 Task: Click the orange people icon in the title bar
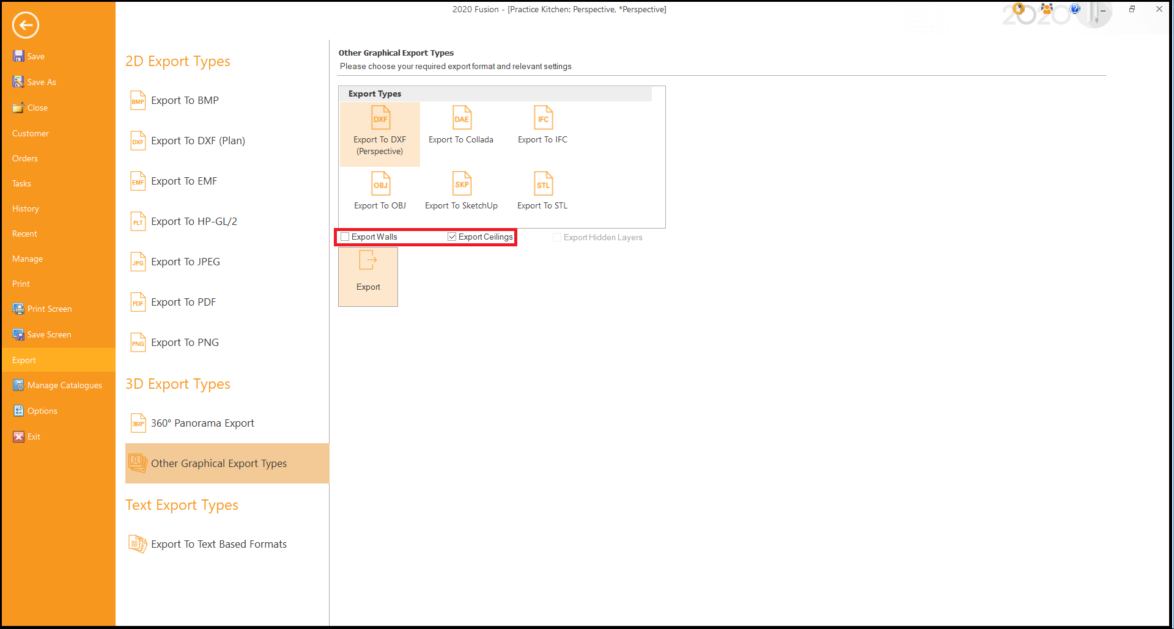(1047, 9)
